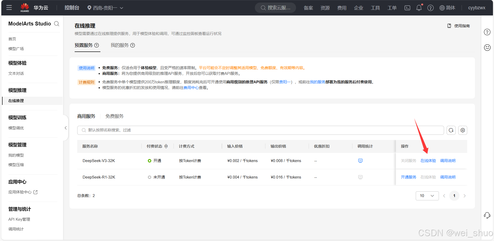This screenshot has width=494, height=241.
Task: Open the notification bell
Action: [x=419, y=8]
